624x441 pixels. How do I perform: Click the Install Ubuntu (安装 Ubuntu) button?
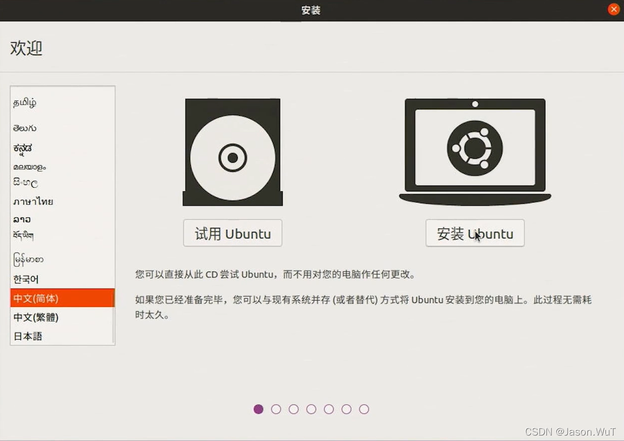point(475,233)
